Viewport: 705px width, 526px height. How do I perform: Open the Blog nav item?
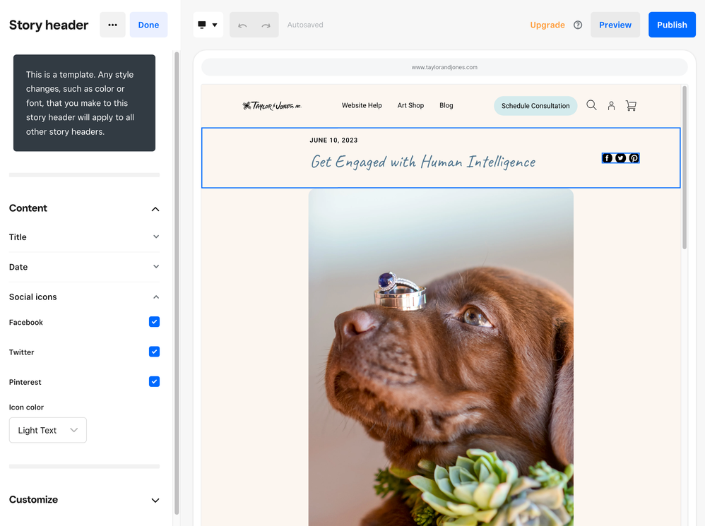point(446,106)
